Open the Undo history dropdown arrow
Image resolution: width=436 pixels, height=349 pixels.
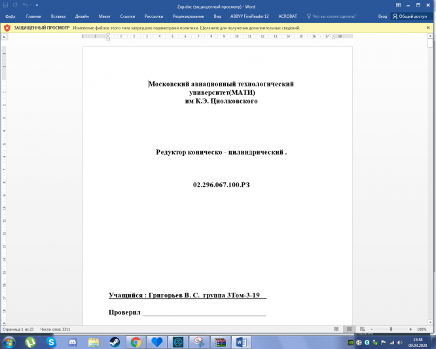[x=29, y=5]
